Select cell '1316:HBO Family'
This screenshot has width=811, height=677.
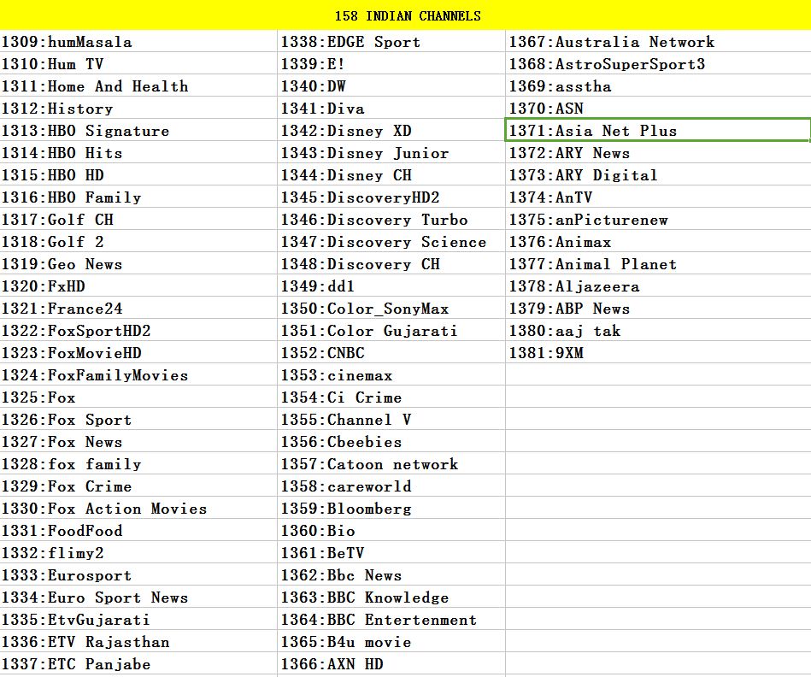coord(138,197)
